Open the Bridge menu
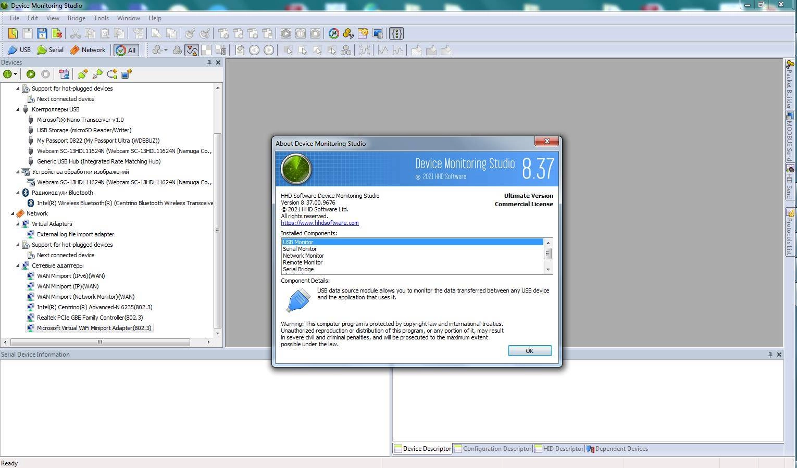 click(77, 18)
